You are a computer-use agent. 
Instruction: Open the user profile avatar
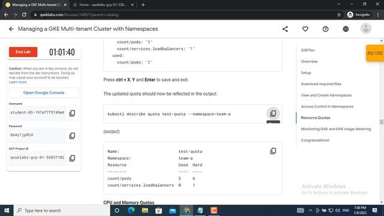point(365,28)
